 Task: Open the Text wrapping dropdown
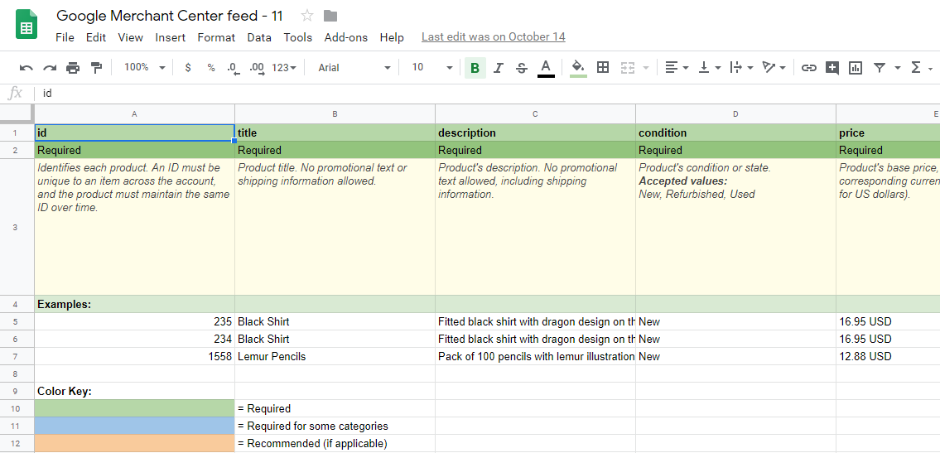coord(741,68)
